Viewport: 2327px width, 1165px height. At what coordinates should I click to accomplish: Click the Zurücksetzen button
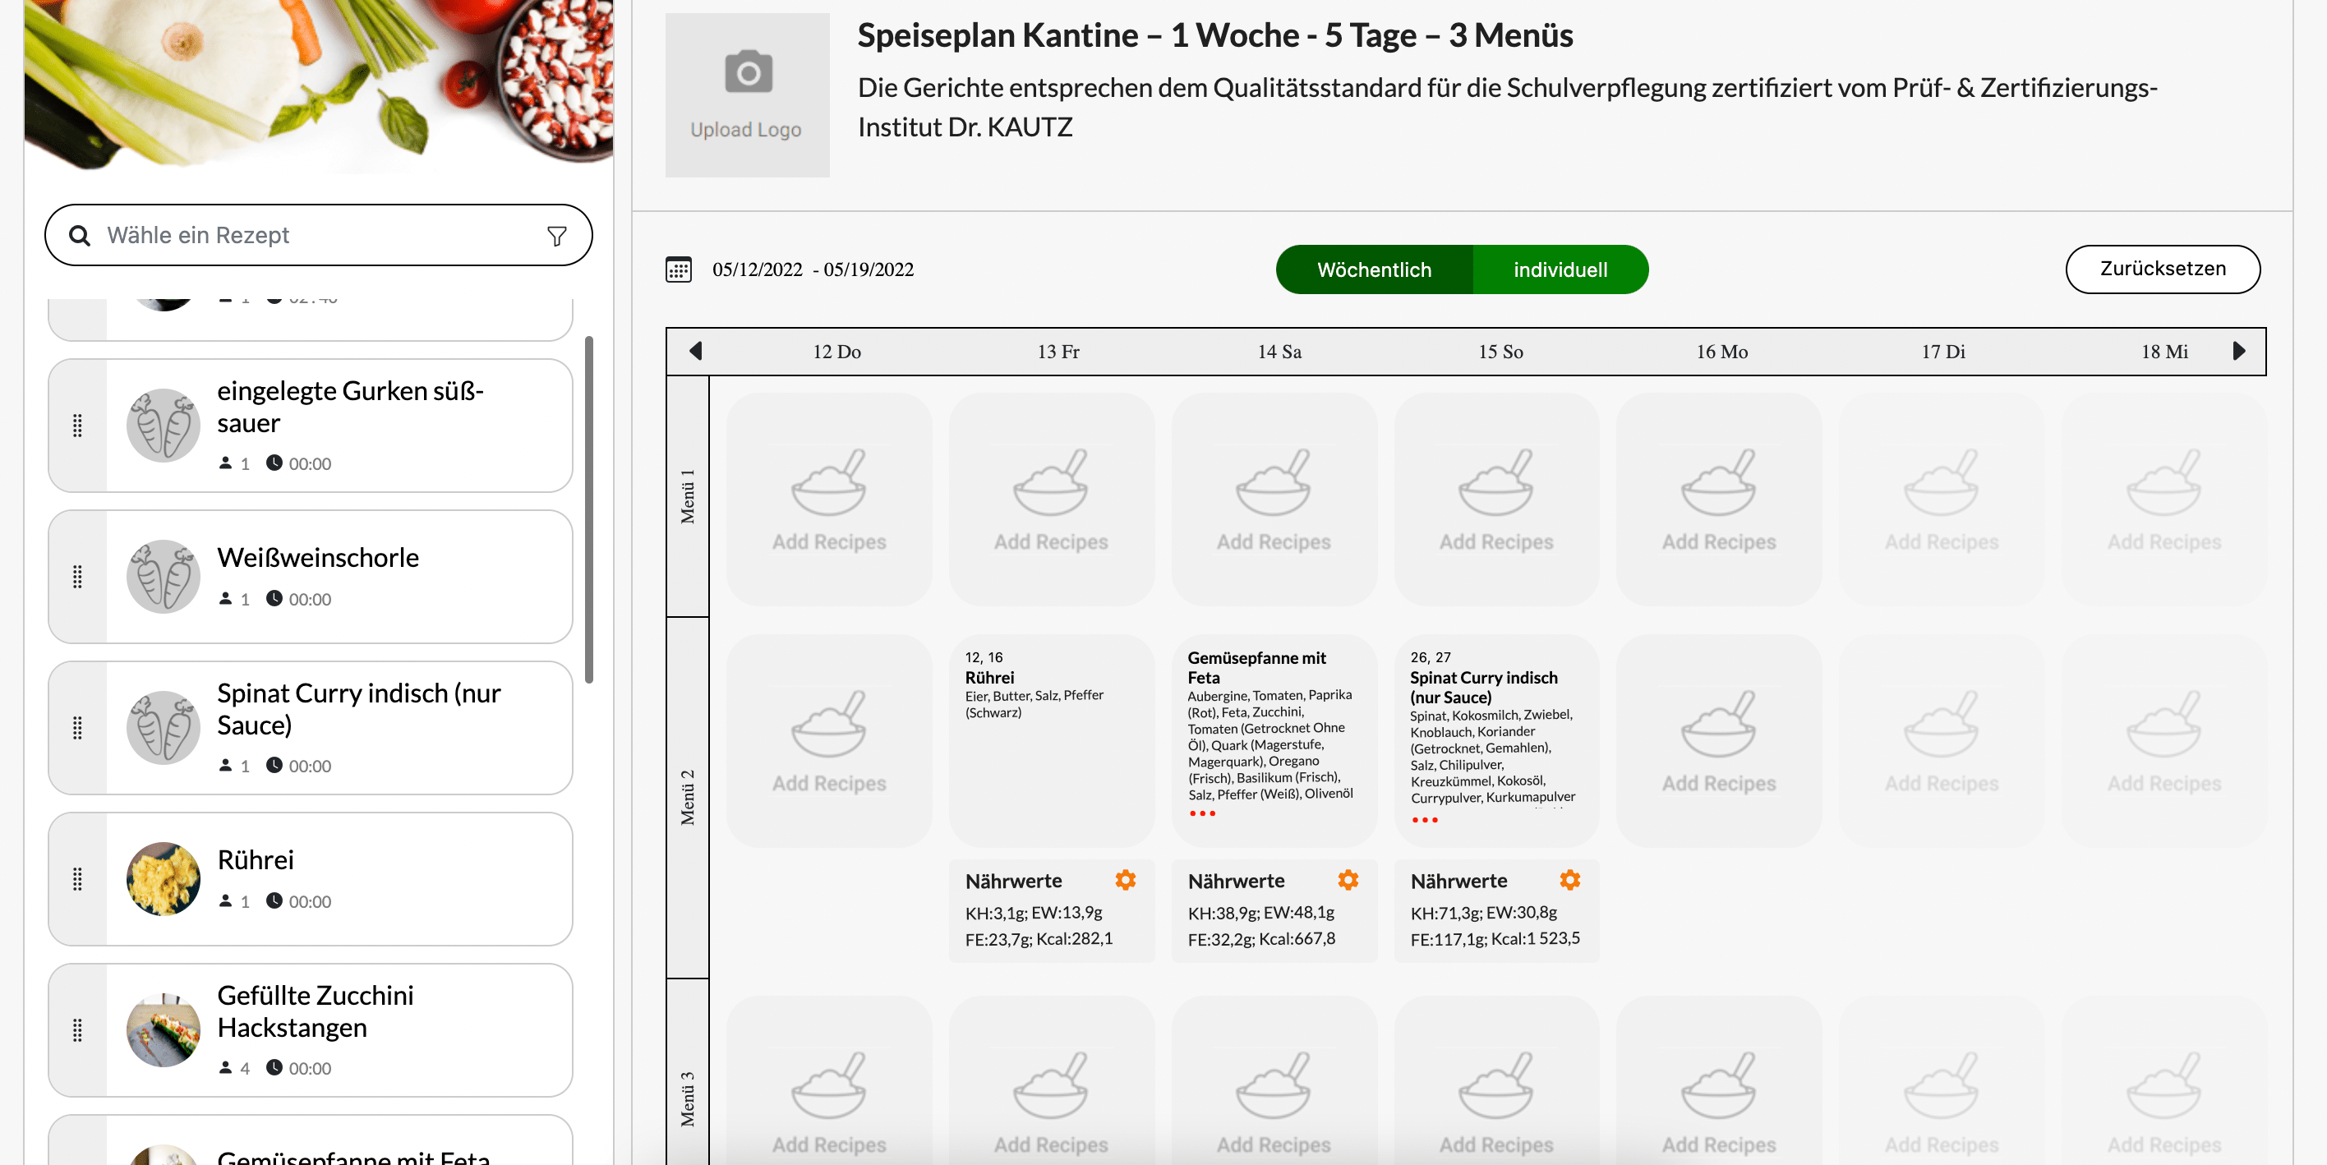tap(2163, 269)
